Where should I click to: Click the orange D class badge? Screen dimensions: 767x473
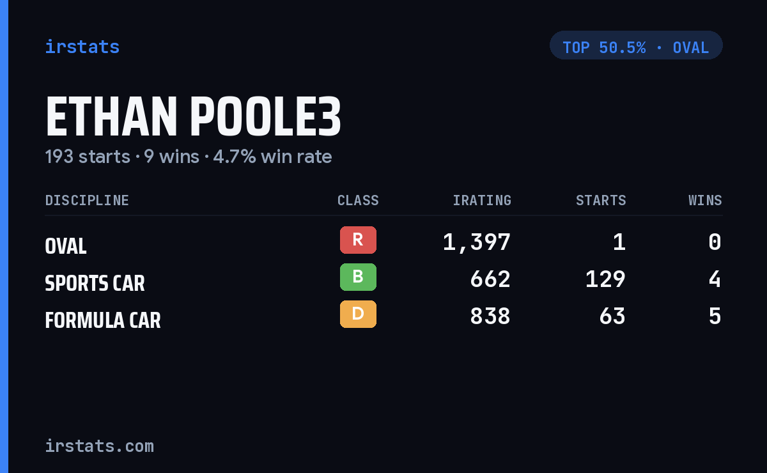click(358, 314)
